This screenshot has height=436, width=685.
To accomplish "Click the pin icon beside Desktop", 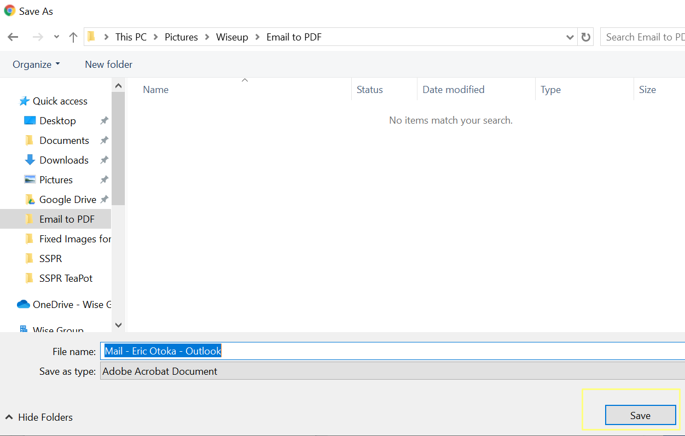I will click(x=104, y=120).
